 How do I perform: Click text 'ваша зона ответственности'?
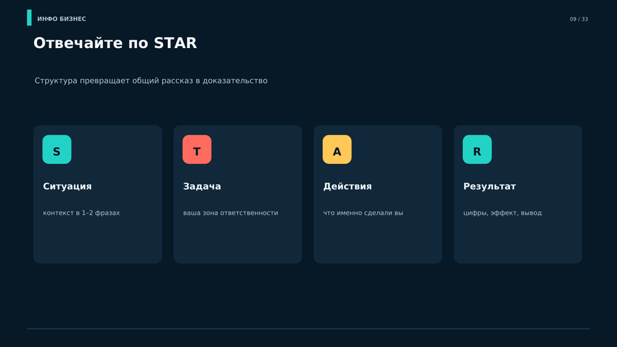230,213
